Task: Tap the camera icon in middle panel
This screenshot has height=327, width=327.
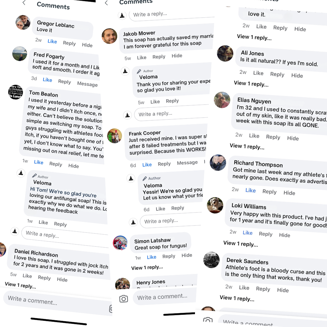Action: (124, 299)
